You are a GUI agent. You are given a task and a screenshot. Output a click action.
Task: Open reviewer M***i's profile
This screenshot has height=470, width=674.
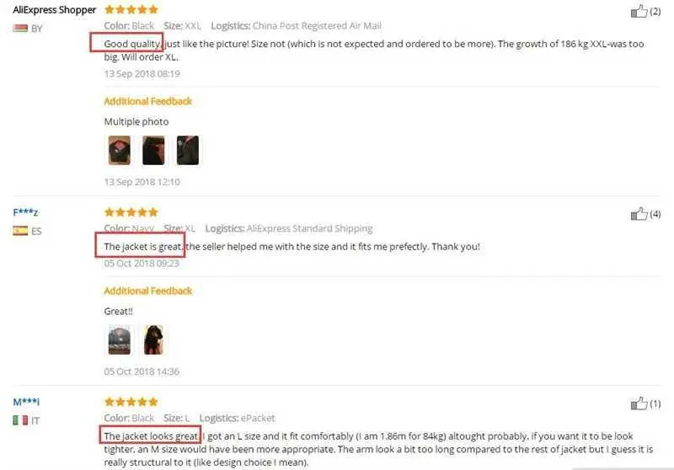click(x=26, y=402)
